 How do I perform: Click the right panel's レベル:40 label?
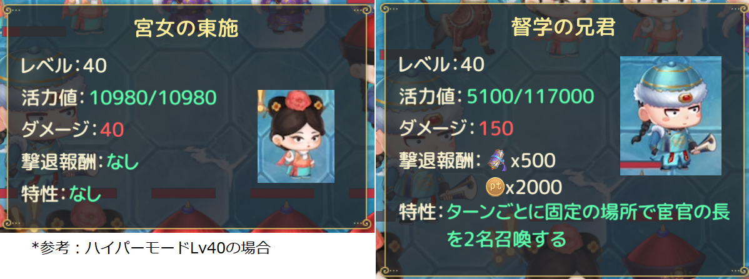pyautogui.click(x=441, y=64)
